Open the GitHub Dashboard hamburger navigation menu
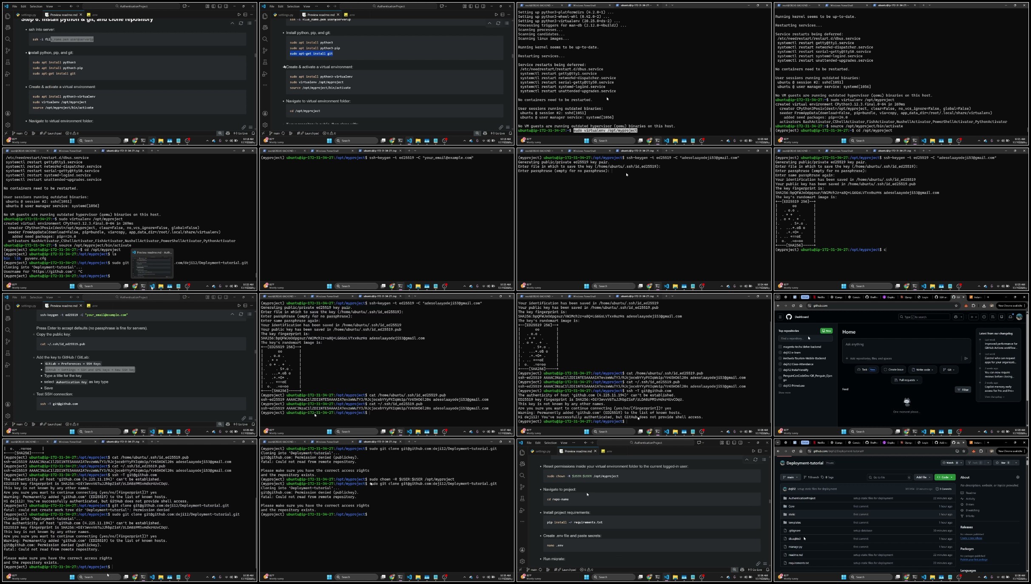The image size is (1031, 584). 780,317
